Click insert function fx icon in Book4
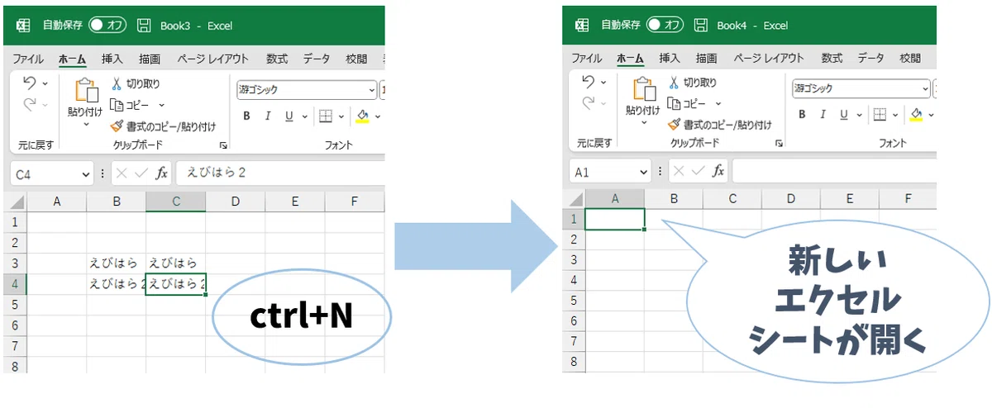 [719, 171]
